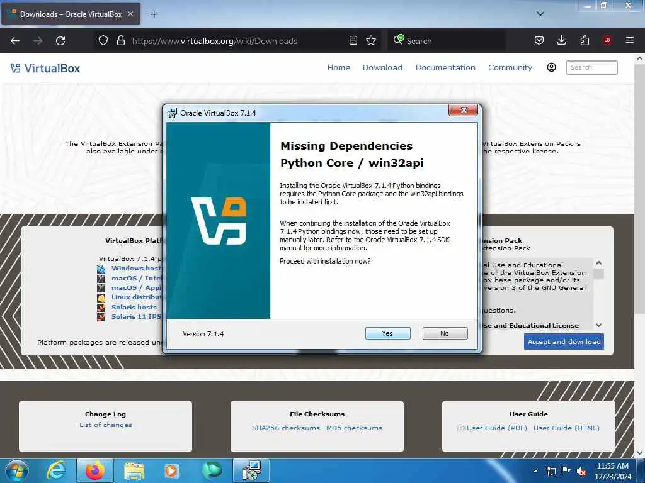Open the list all tabs dropdown
Screen dimensions: 645x483
coord(540,14)
